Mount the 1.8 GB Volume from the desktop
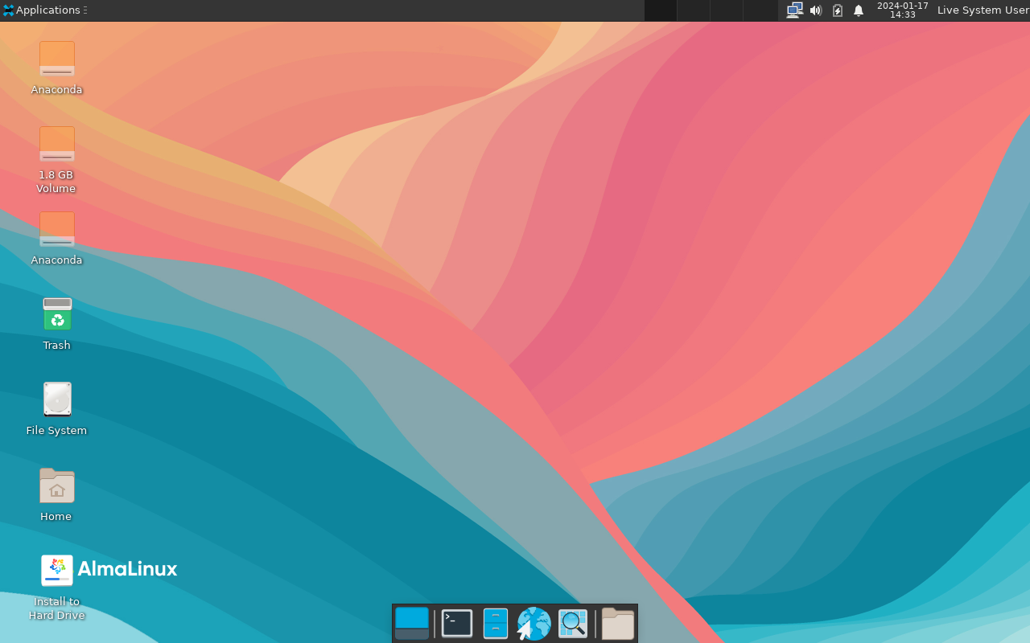The width and height of the screenshot is (1030, 643). click(x=56, y=143)
